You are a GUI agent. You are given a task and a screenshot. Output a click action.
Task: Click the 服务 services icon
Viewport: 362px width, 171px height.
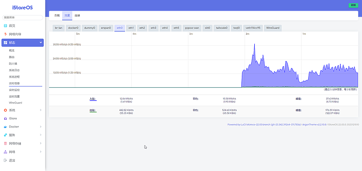click(x=6, y=135)
